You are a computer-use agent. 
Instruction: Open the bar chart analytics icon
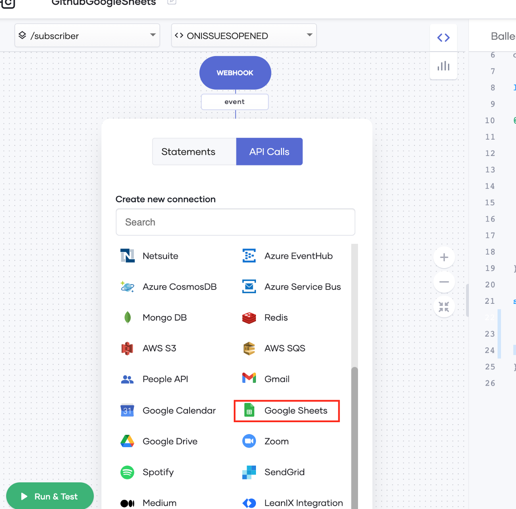[444, 66]
